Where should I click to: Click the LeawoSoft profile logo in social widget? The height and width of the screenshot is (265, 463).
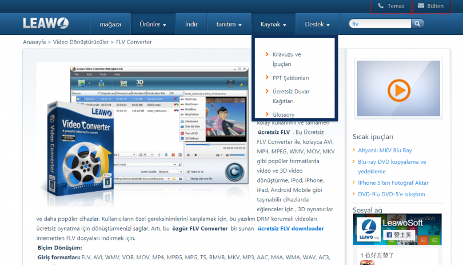tap(369, 229)
